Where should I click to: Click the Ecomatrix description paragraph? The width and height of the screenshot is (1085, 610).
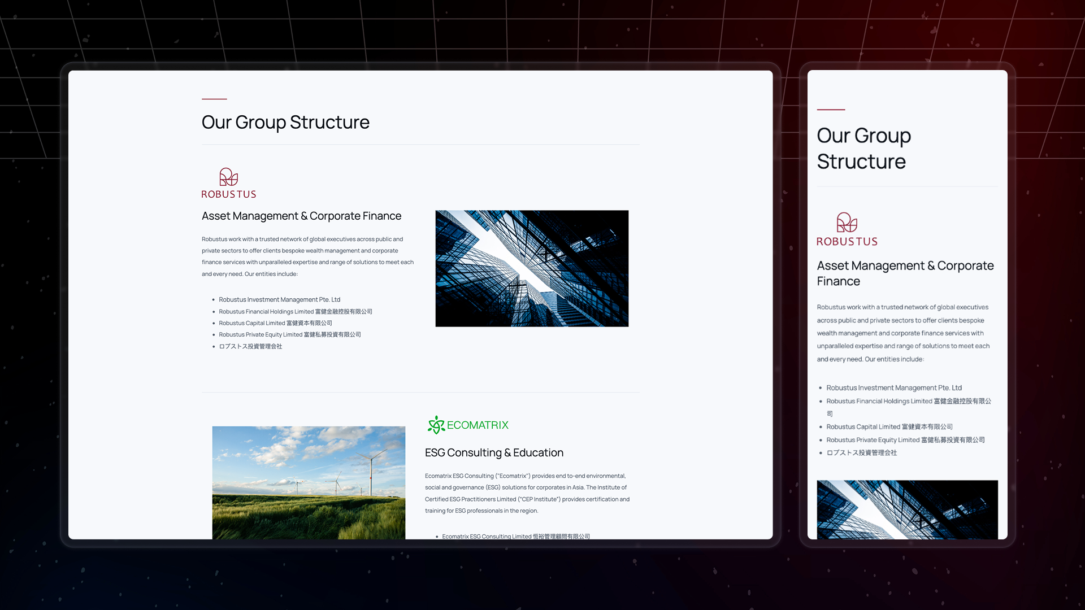527,493
